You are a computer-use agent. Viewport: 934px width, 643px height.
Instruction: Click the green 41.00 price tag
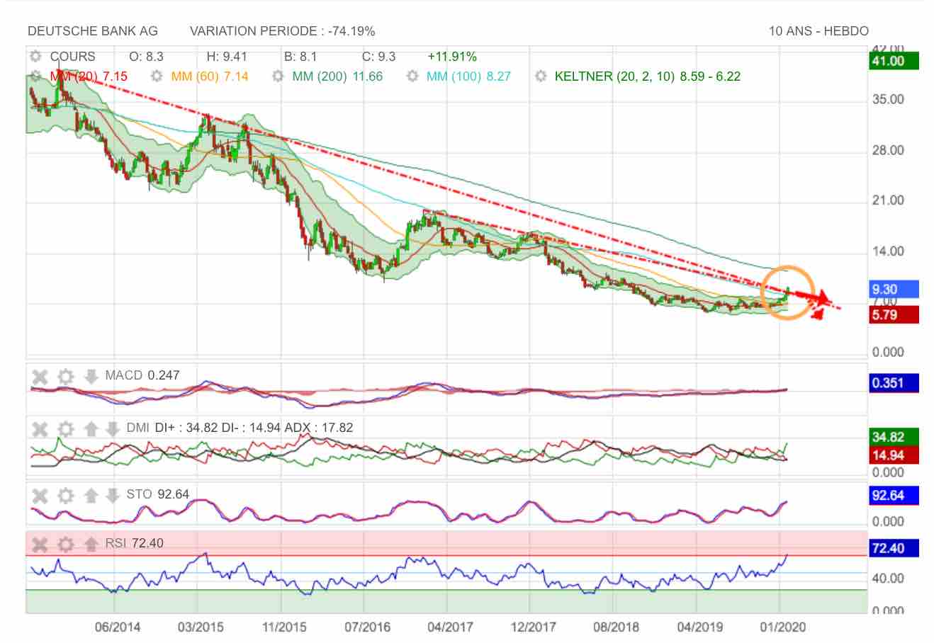(894, 61)
